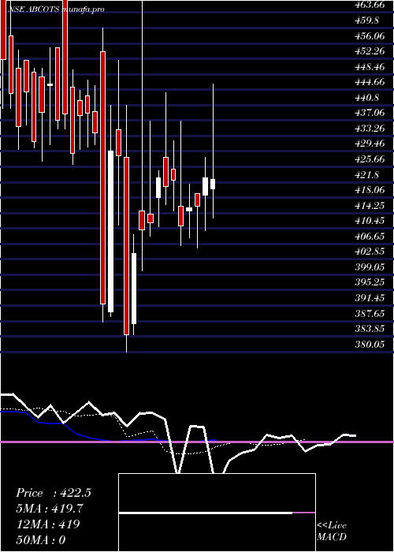The image size is (394, 552).
Task: Click the '12MA : 419' readout
Action: [47, 524]
